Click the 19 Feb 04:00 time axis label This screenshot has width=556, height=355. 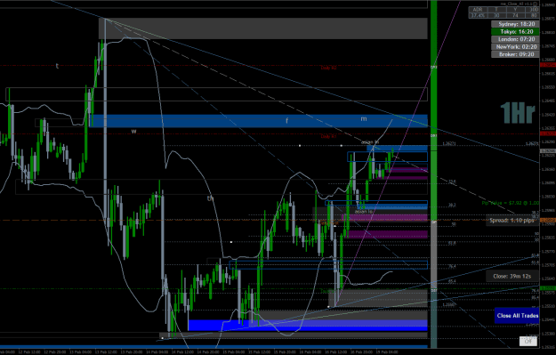point(388,352)
